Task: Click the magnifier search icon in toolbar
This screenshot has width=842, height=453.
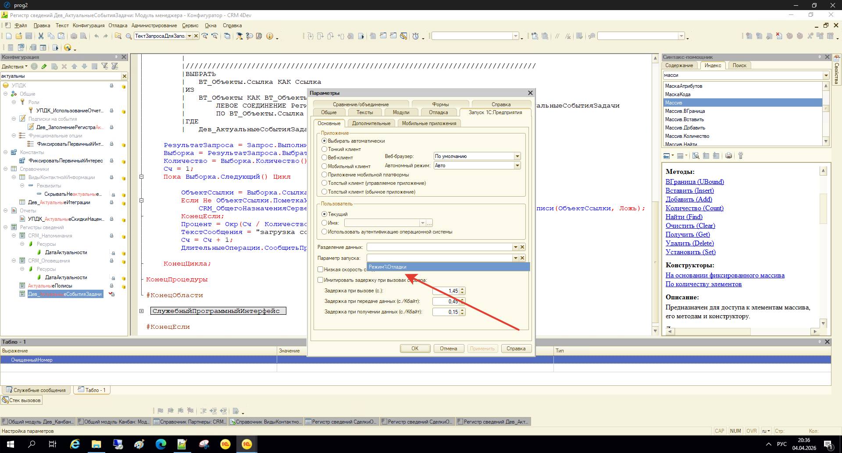Action: 128,36
